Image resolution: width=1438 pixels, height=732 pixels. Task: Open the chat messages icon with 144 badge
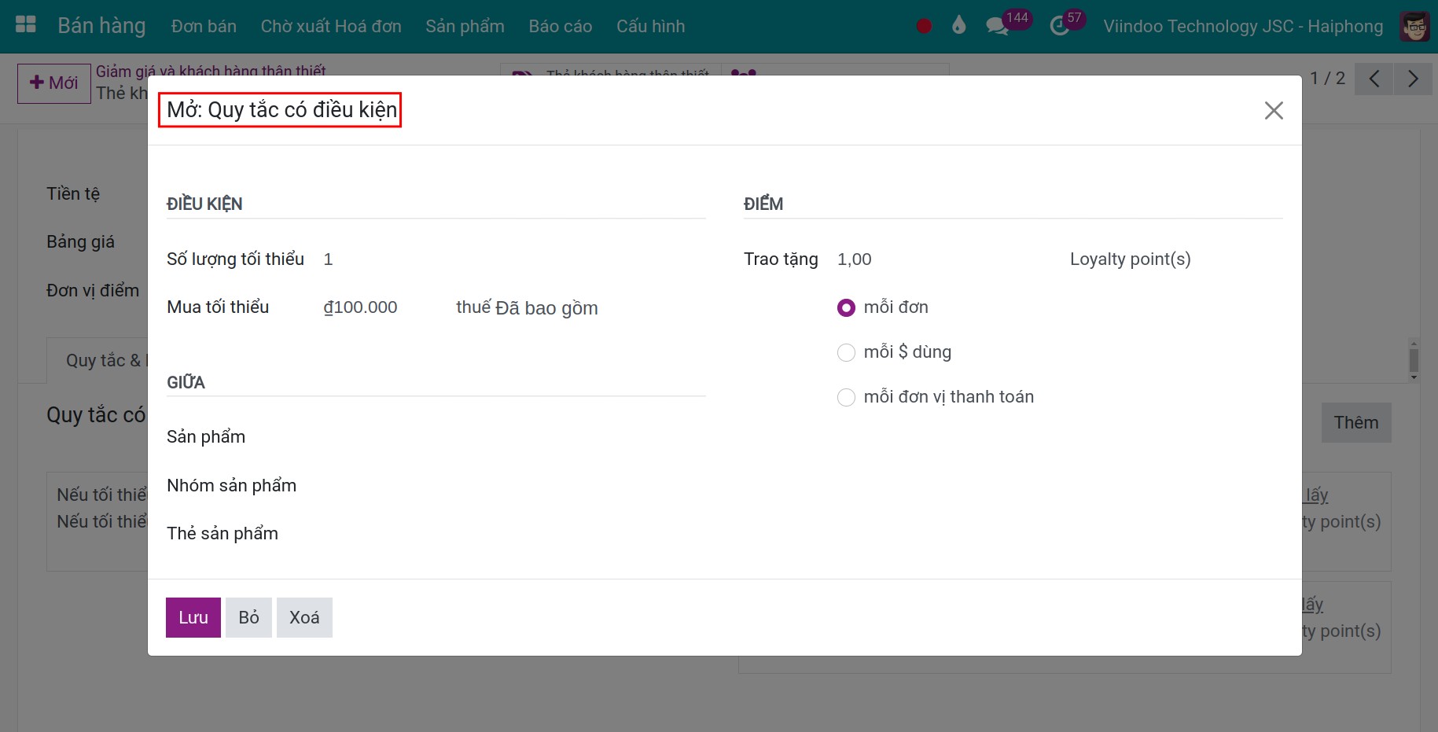997,27
